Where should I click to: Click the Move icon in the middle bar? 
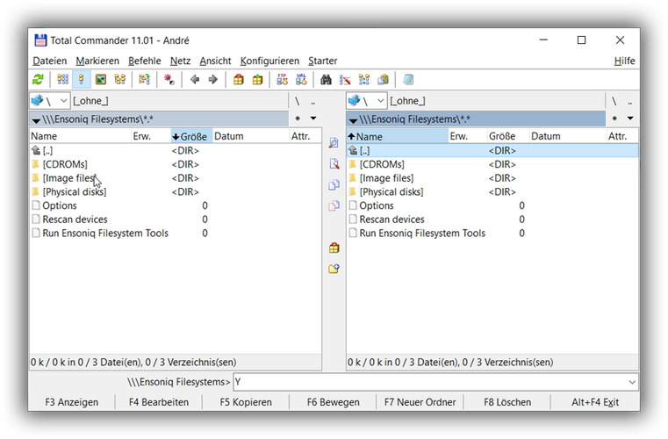pos(334,205)
